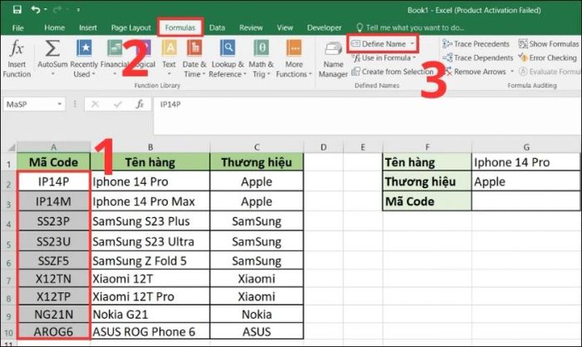Select cell Xiaomi 12T Pro

tap(150, 296)
